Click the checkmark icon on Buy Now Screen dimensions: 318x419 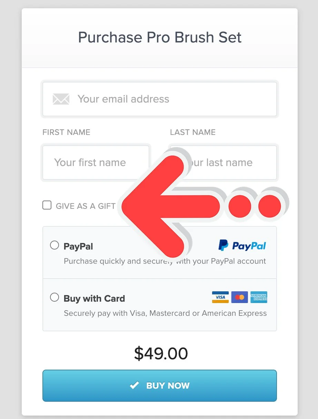(134, 385)
